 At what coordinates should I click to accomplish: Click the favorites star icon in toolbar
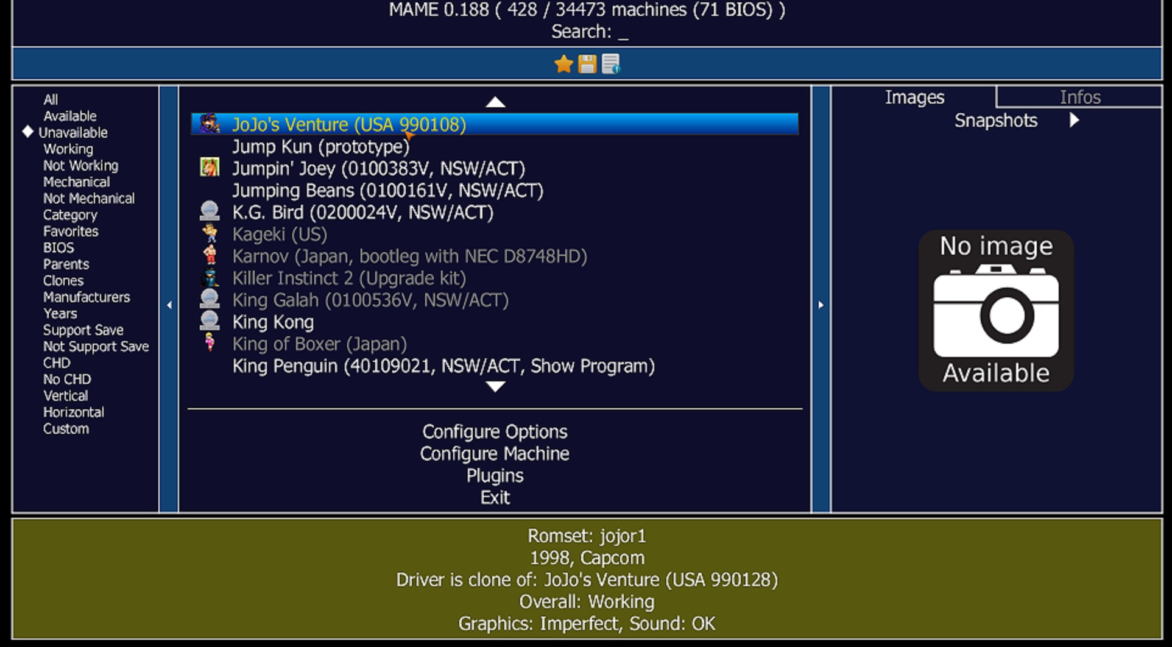coord(563,64)
